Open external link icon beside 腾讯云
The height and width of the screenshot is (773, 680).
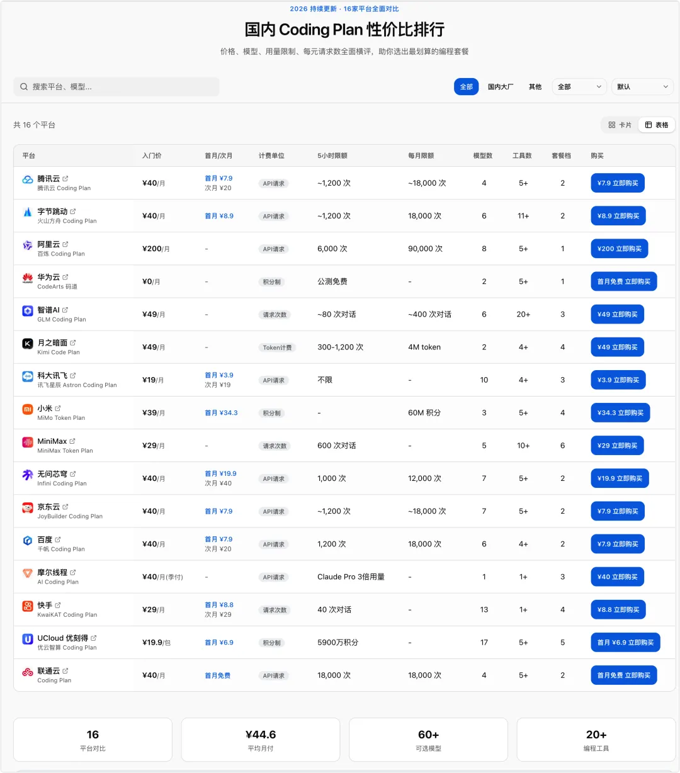point(65,179)
